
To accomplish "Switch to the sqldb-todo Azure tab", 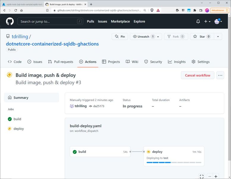I will (22, 4).
